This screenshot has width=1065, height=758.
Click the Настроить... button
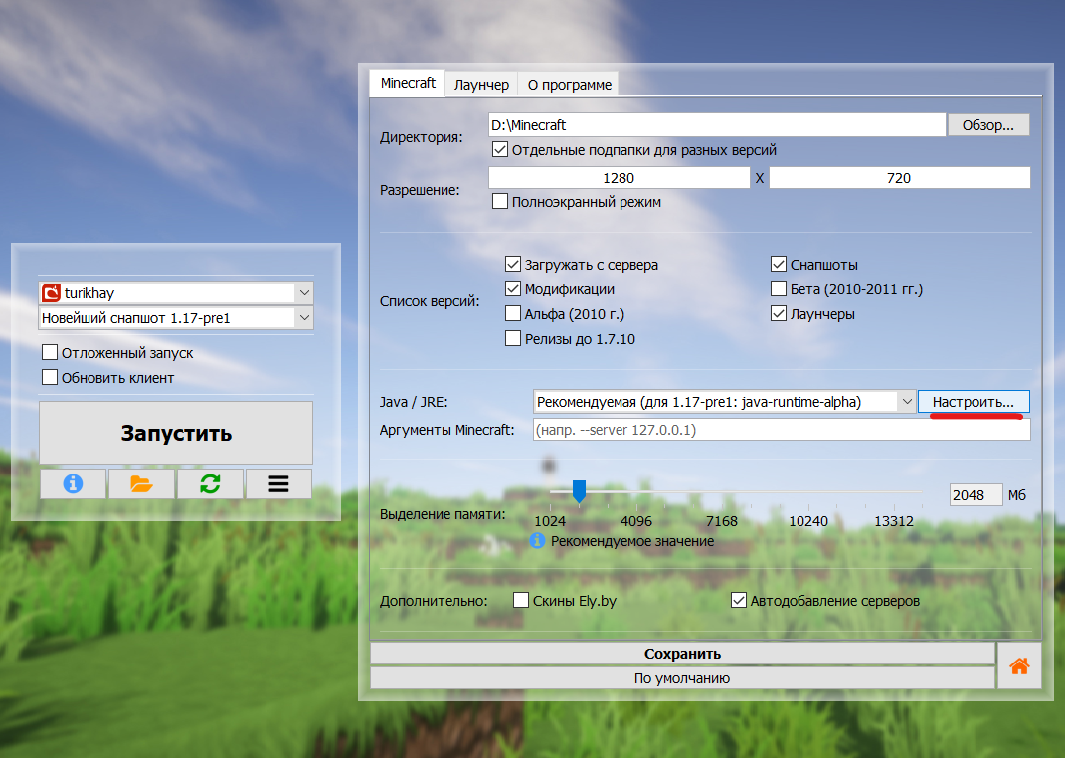974,402
